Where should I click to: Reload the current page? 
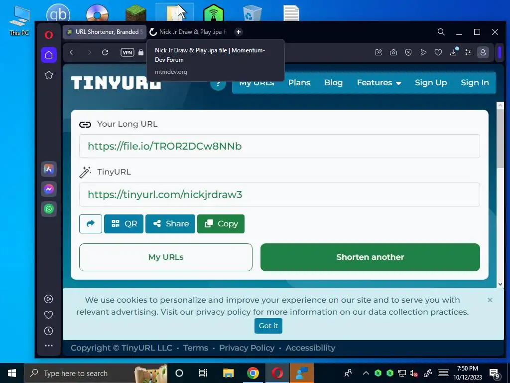point(105,52)
